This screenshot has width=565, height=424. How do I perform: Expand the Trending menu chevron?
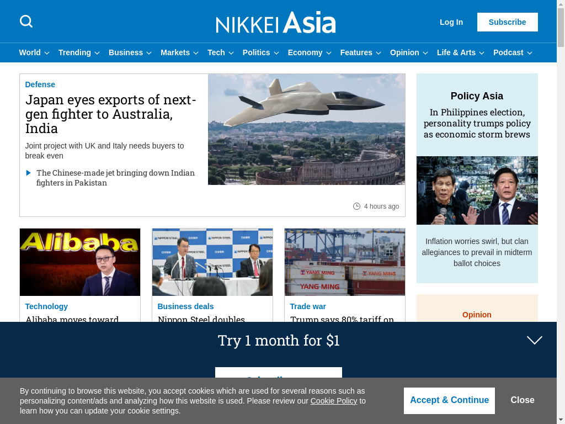[x=97, y=53]
